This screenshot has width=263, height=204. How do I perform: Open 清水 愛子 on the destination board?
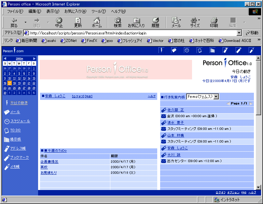176,123
